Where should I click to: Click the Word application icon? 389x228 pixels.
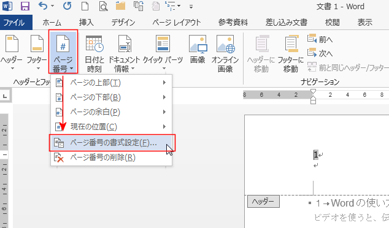(x=7, y=6)
